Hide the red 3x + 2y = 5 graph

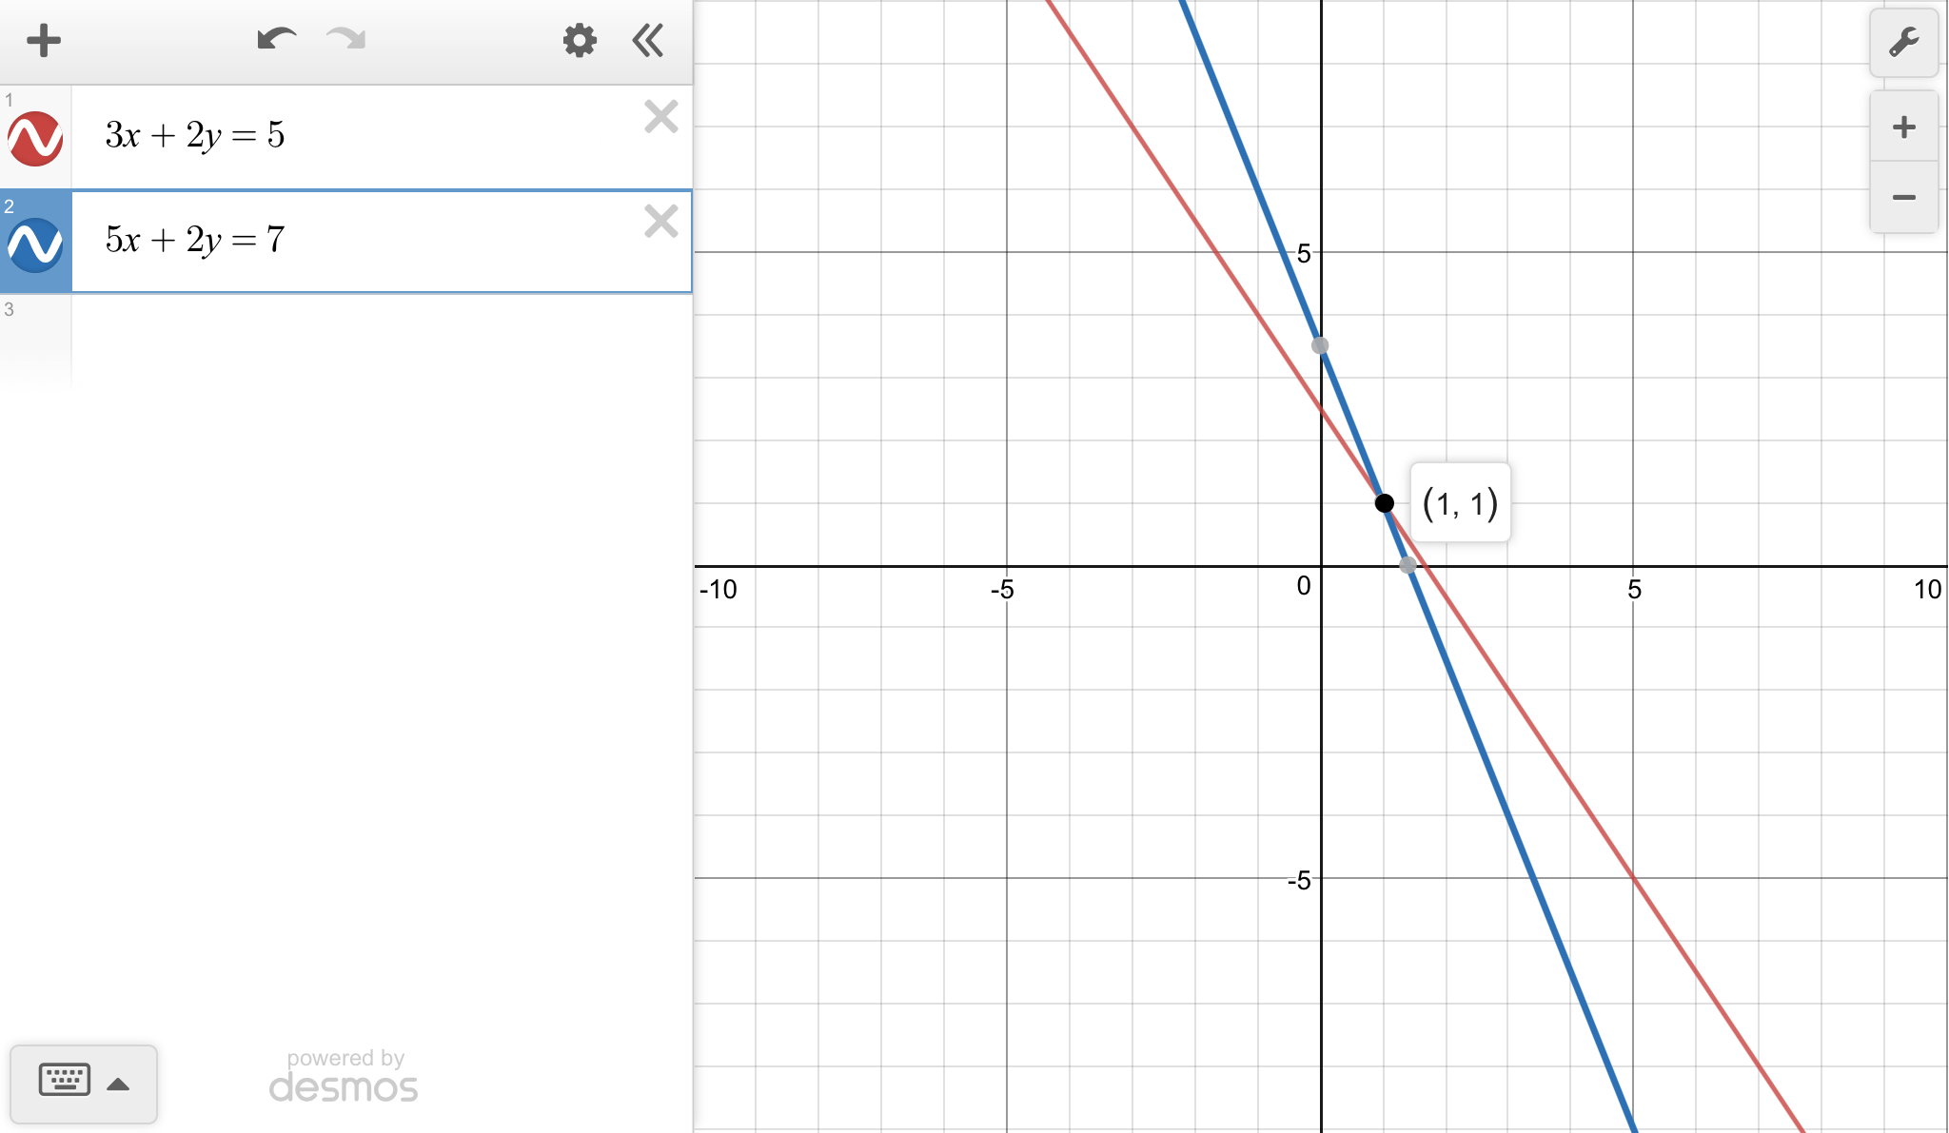(35, 139)
